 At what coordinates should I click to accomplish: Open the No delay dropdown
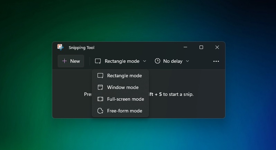(173, 61)
